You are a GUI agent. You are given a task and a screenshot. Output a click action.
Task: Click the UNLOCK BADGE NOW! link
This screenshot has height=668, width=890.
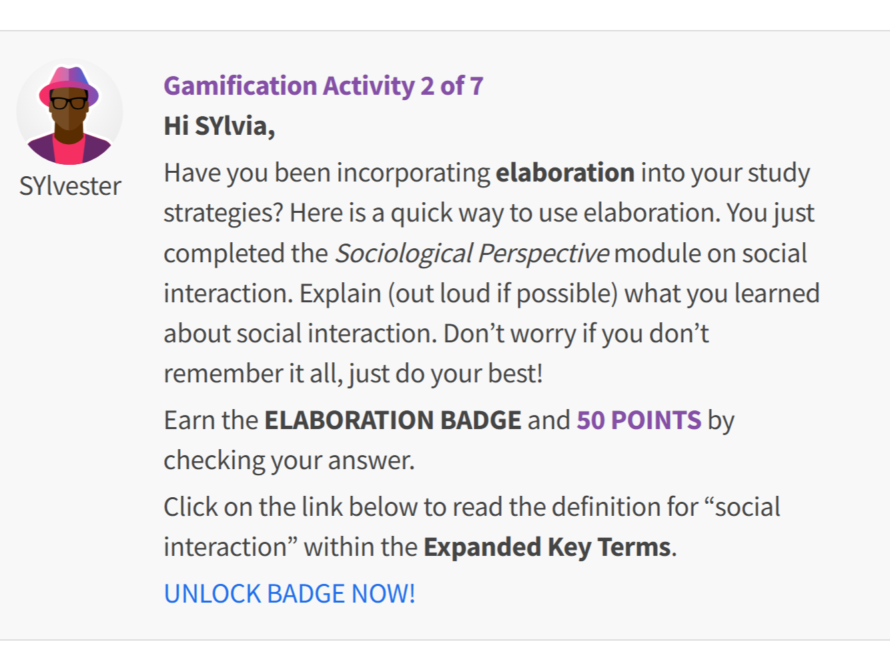pyautogui.click(x=290, y=593)
